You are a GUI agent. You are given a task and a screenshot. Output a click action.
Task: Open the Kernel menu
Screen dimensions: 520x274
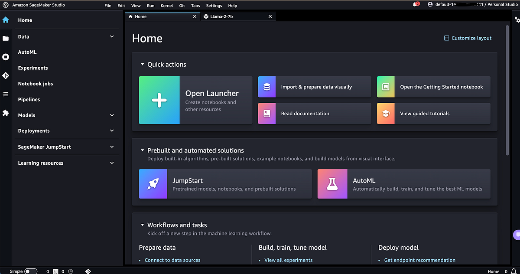[x=166, y=6]
